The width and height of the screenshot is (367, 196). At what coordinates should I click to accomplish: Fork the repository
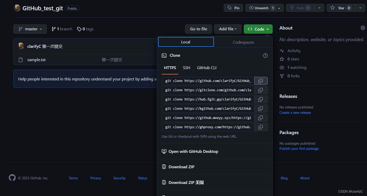point(300,8)
